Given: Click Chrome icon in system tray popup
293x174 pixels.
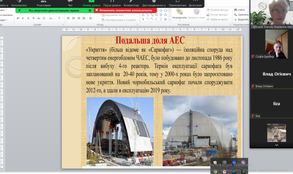Looking at the screenshot, I should [x=215, y=172].
